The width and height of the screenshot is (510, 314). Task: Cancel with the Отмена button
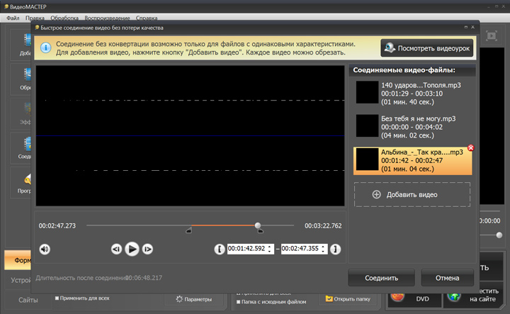pyautogui.click(x=447, y=278)
